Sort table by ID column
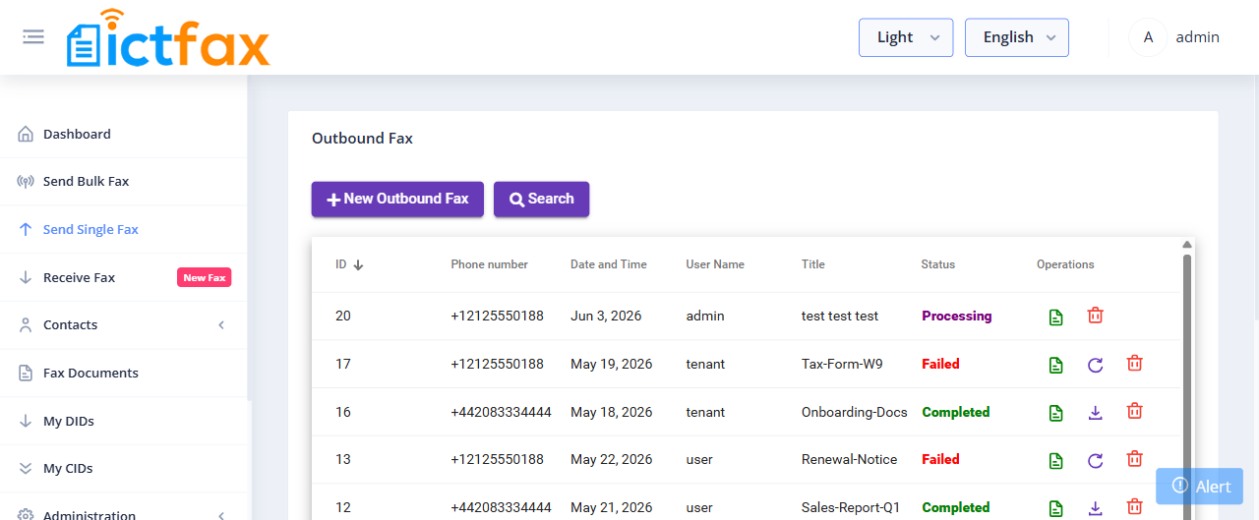The height and width of the screenshot is (520, 1259). click(x=349, y=264)
